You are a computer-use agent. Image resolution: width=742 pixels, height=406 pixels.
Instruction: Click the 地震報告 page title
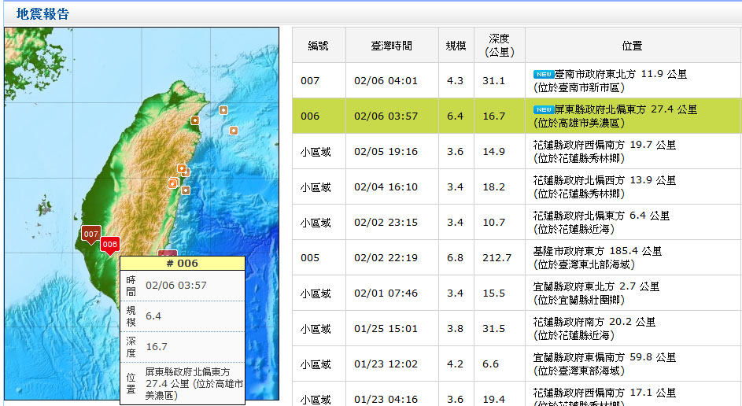point(42,13)
